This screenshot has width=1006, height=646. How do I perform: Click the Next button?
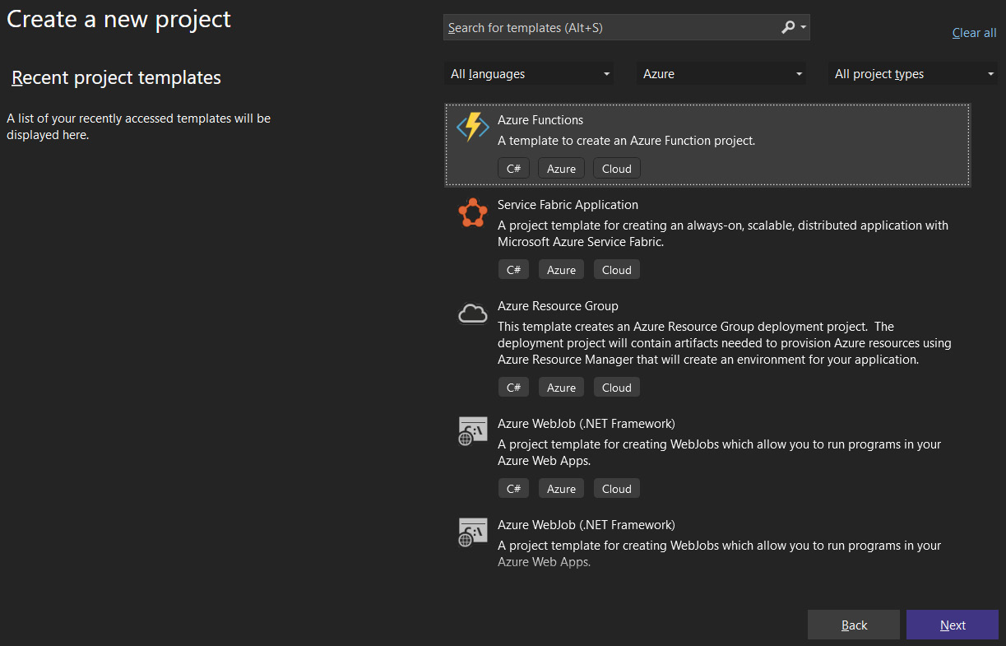click(953, 625)
